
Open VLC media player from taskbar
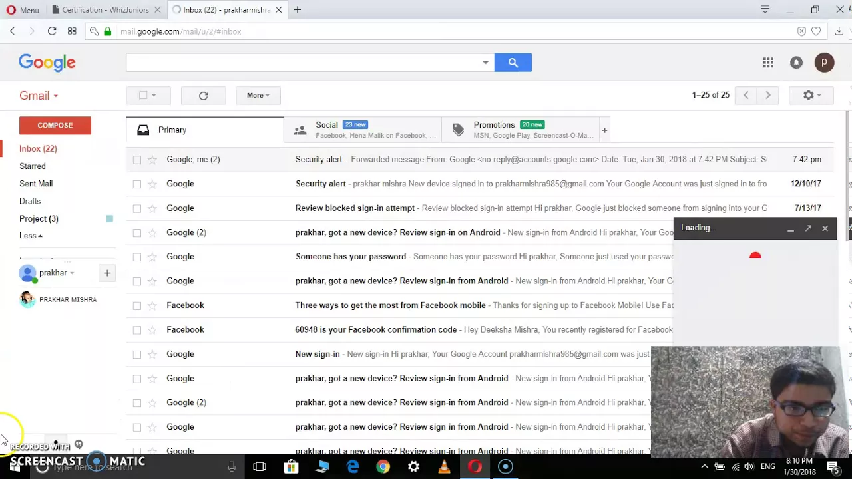444,467
